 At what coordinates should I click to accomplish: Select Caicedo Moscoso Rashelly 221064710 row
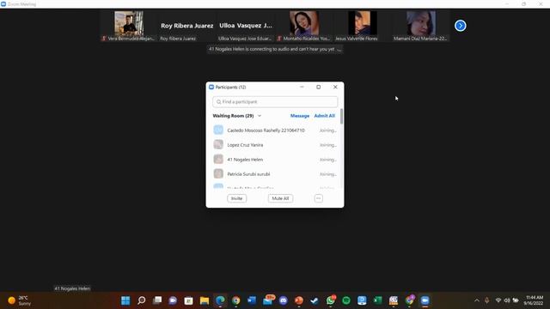click(x=275, y=130)
